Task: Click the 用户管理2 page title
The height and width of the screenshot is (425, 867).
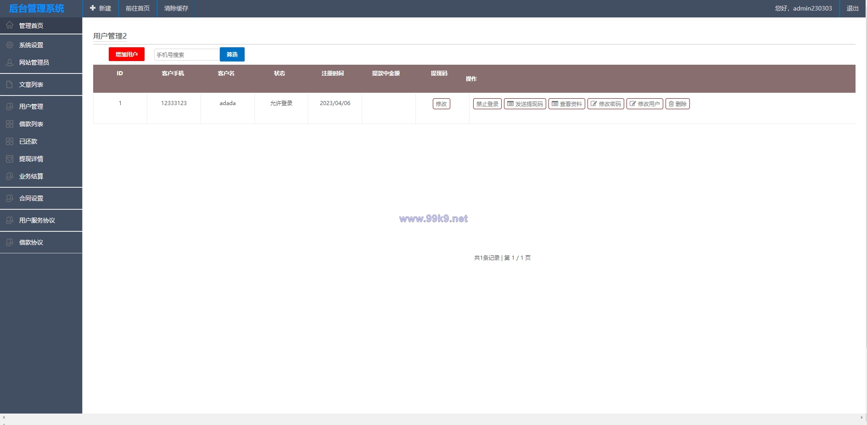Action: pos(110,36)
